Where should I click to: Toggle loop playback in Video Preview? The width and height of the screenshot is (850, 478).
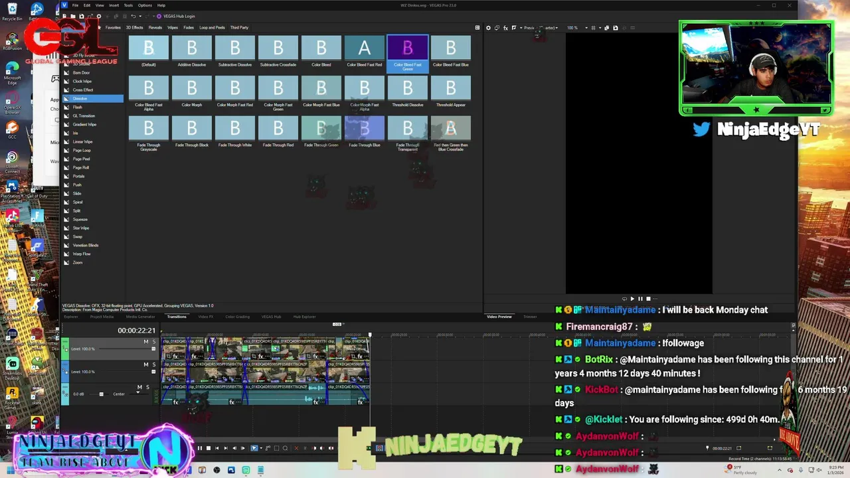click(624, 299)
